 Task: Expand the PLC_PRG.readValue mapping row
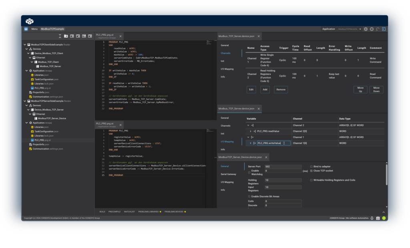[x=251, y=131]
